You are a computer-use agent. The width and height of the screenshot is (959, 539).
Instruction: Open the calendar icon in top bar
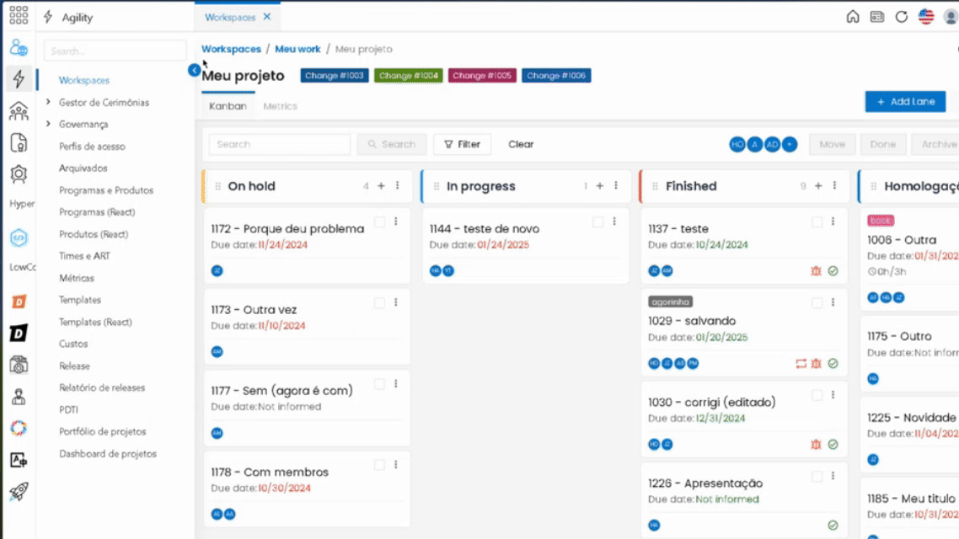coord(877,17)
